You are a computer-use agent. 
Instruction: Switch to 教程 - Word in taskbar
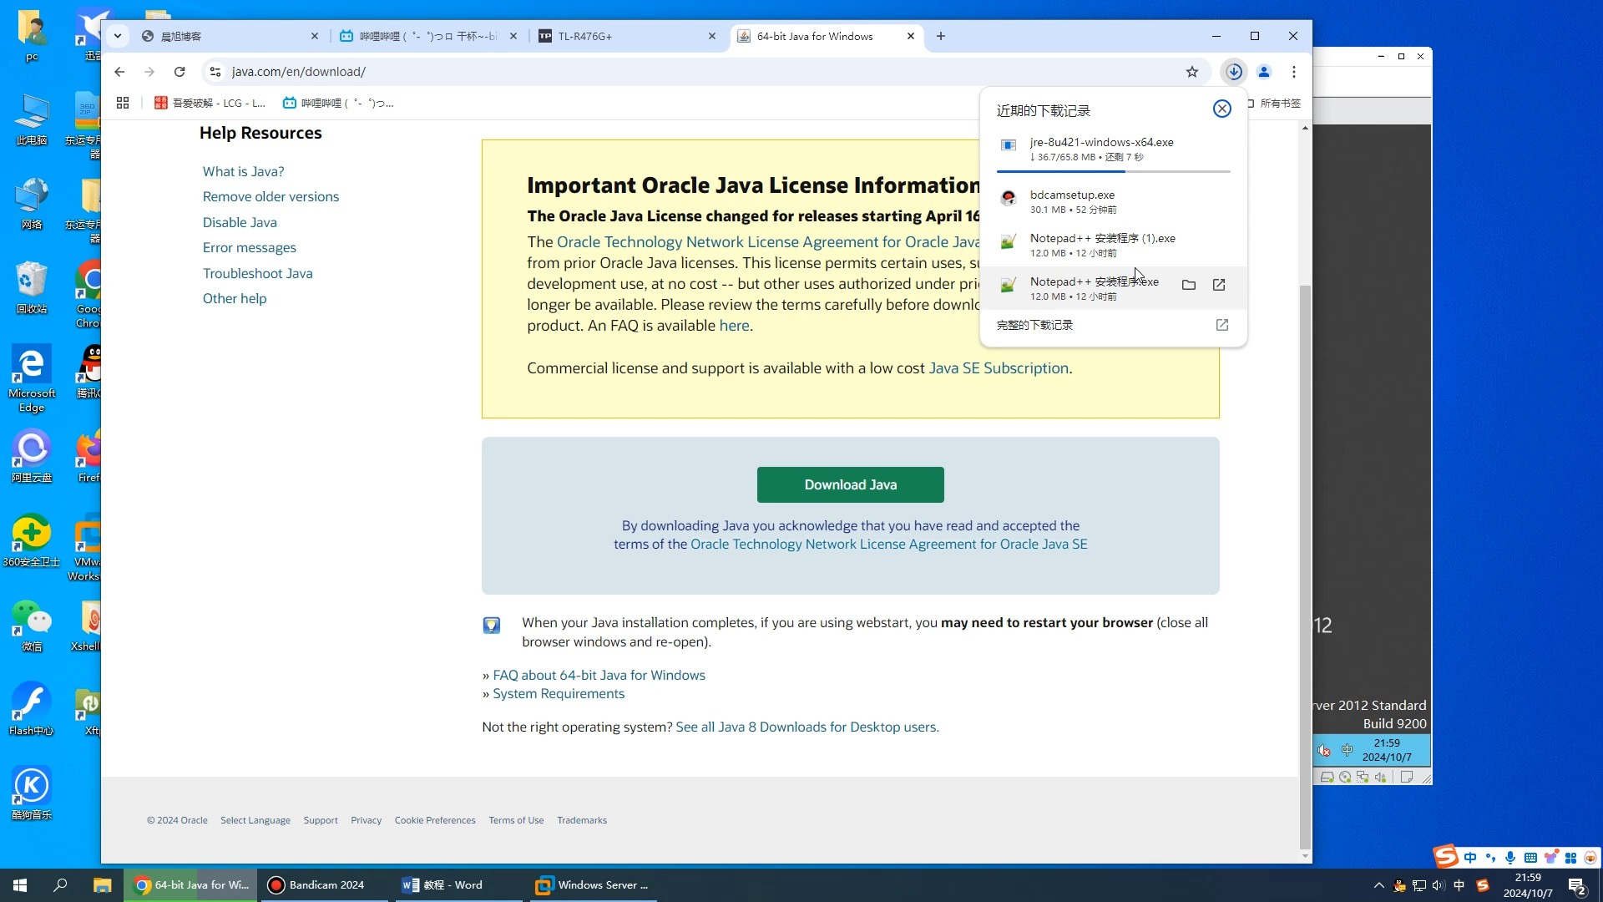pos(458,885)
